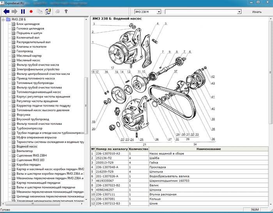
Task: Select Поршень и шатун item
Action: point(29,33)
